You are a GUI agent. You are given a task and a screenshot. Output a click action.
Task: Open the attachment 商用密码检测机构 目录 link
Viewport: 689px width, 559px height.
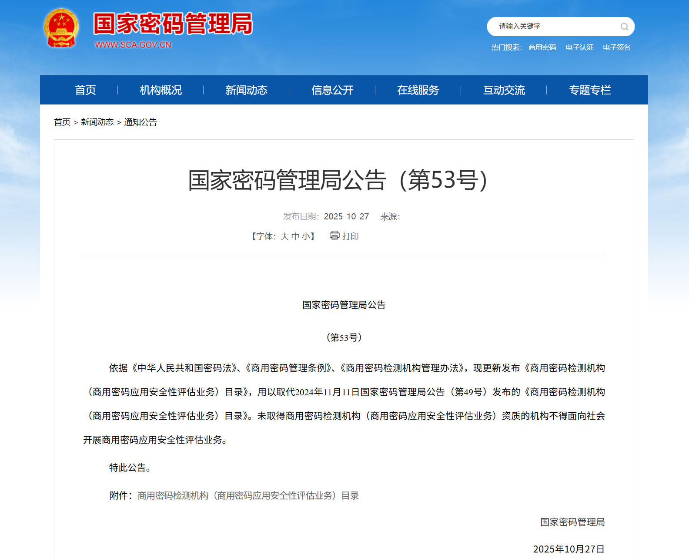[x=248, y=495]
